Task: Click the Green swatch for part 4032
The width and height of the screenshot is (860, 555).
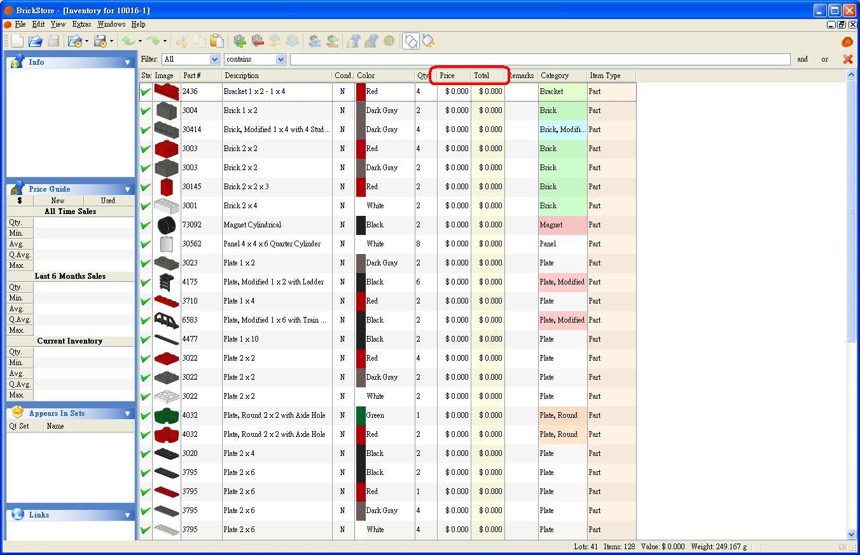Action: pyautogui.click(x=361, y=415)
